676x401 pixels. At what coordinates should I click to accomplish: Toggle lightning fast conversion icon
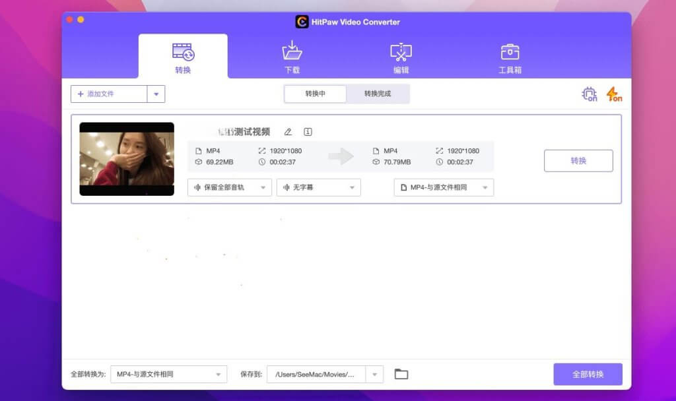614,94
